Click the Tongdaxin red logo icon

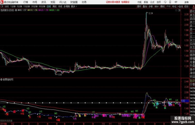click(x=2, y=2)
